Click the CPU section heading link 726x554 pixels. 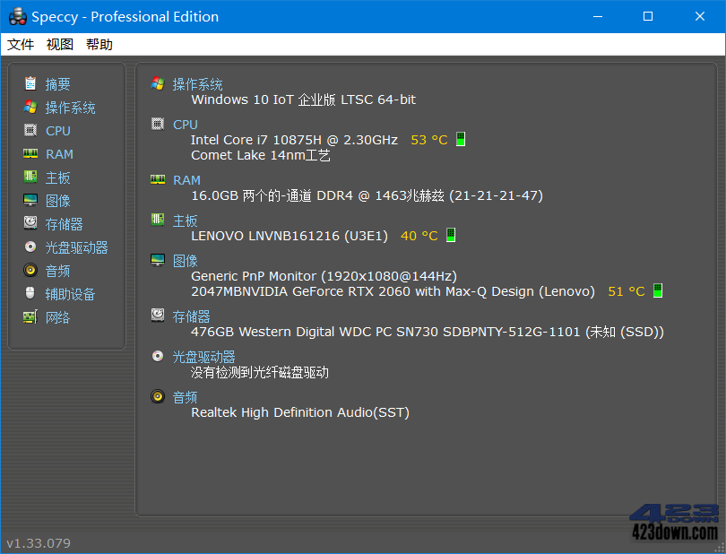(186, 124)
